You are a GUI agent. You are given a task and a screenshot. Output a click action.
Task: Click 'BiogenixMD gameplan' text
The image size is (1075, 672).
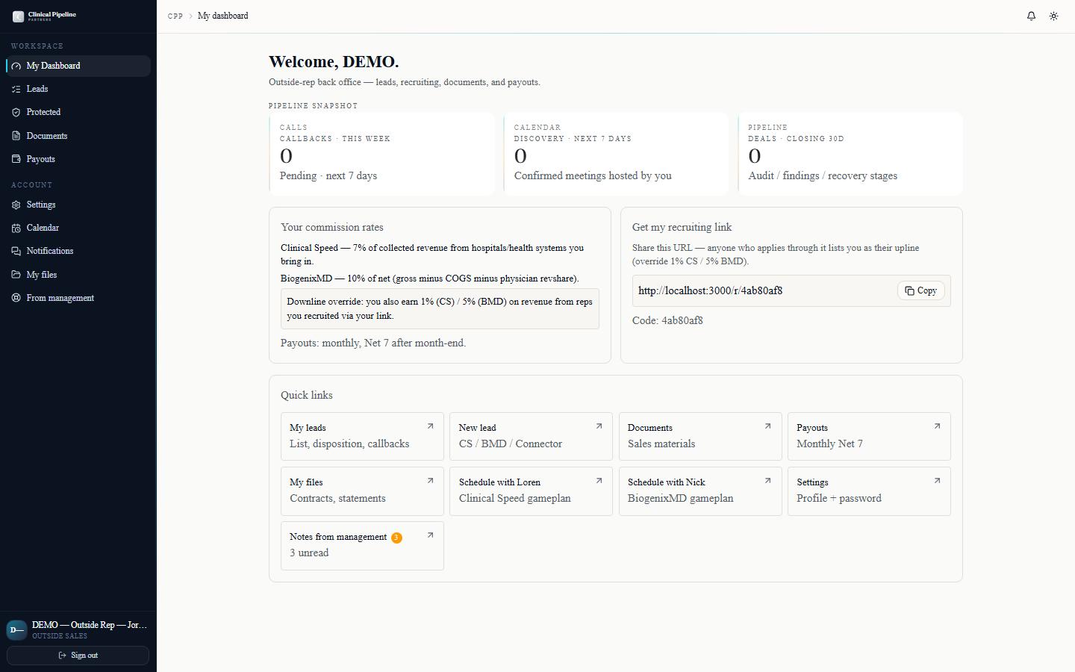click(x=680, y=498)
